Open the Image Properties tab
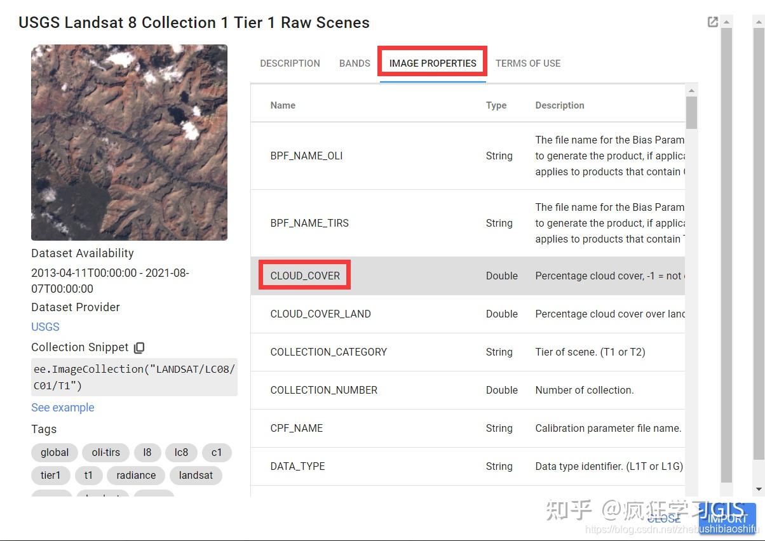The image size is (765, 541). (432, 63)
